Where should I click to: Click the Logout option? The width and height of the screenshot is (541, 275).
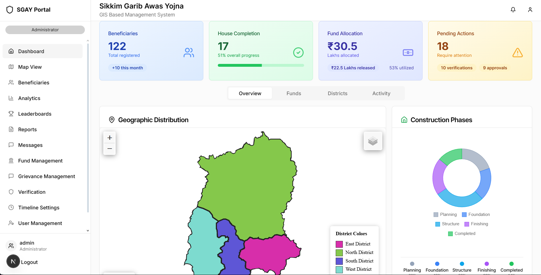tap(30, 262)
